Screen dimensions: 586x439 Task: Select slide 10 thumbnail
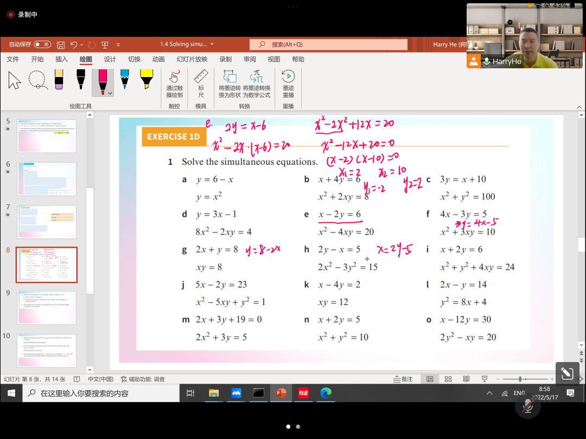[x=46, y=351]
